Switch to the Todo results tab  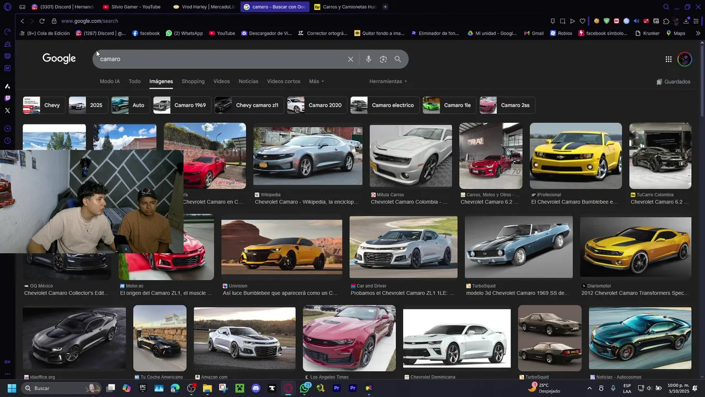coord(134,81)
